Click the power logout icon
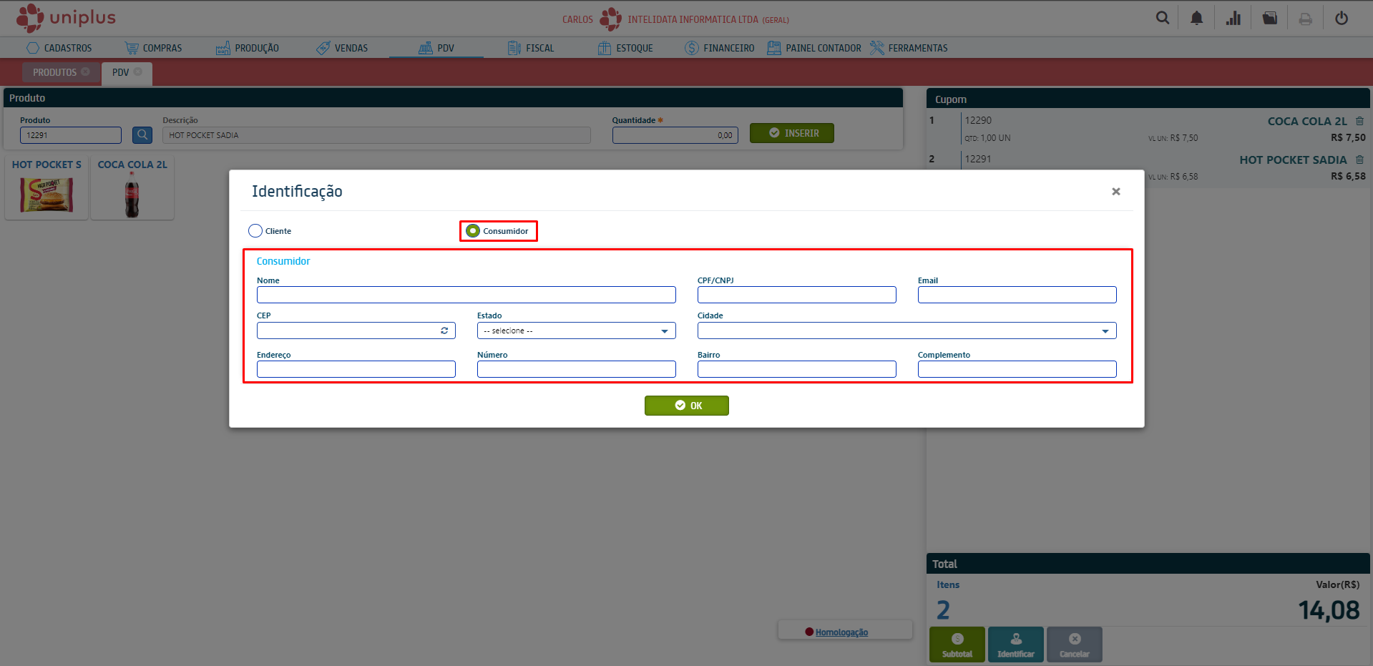 [x=1342, y=18]
